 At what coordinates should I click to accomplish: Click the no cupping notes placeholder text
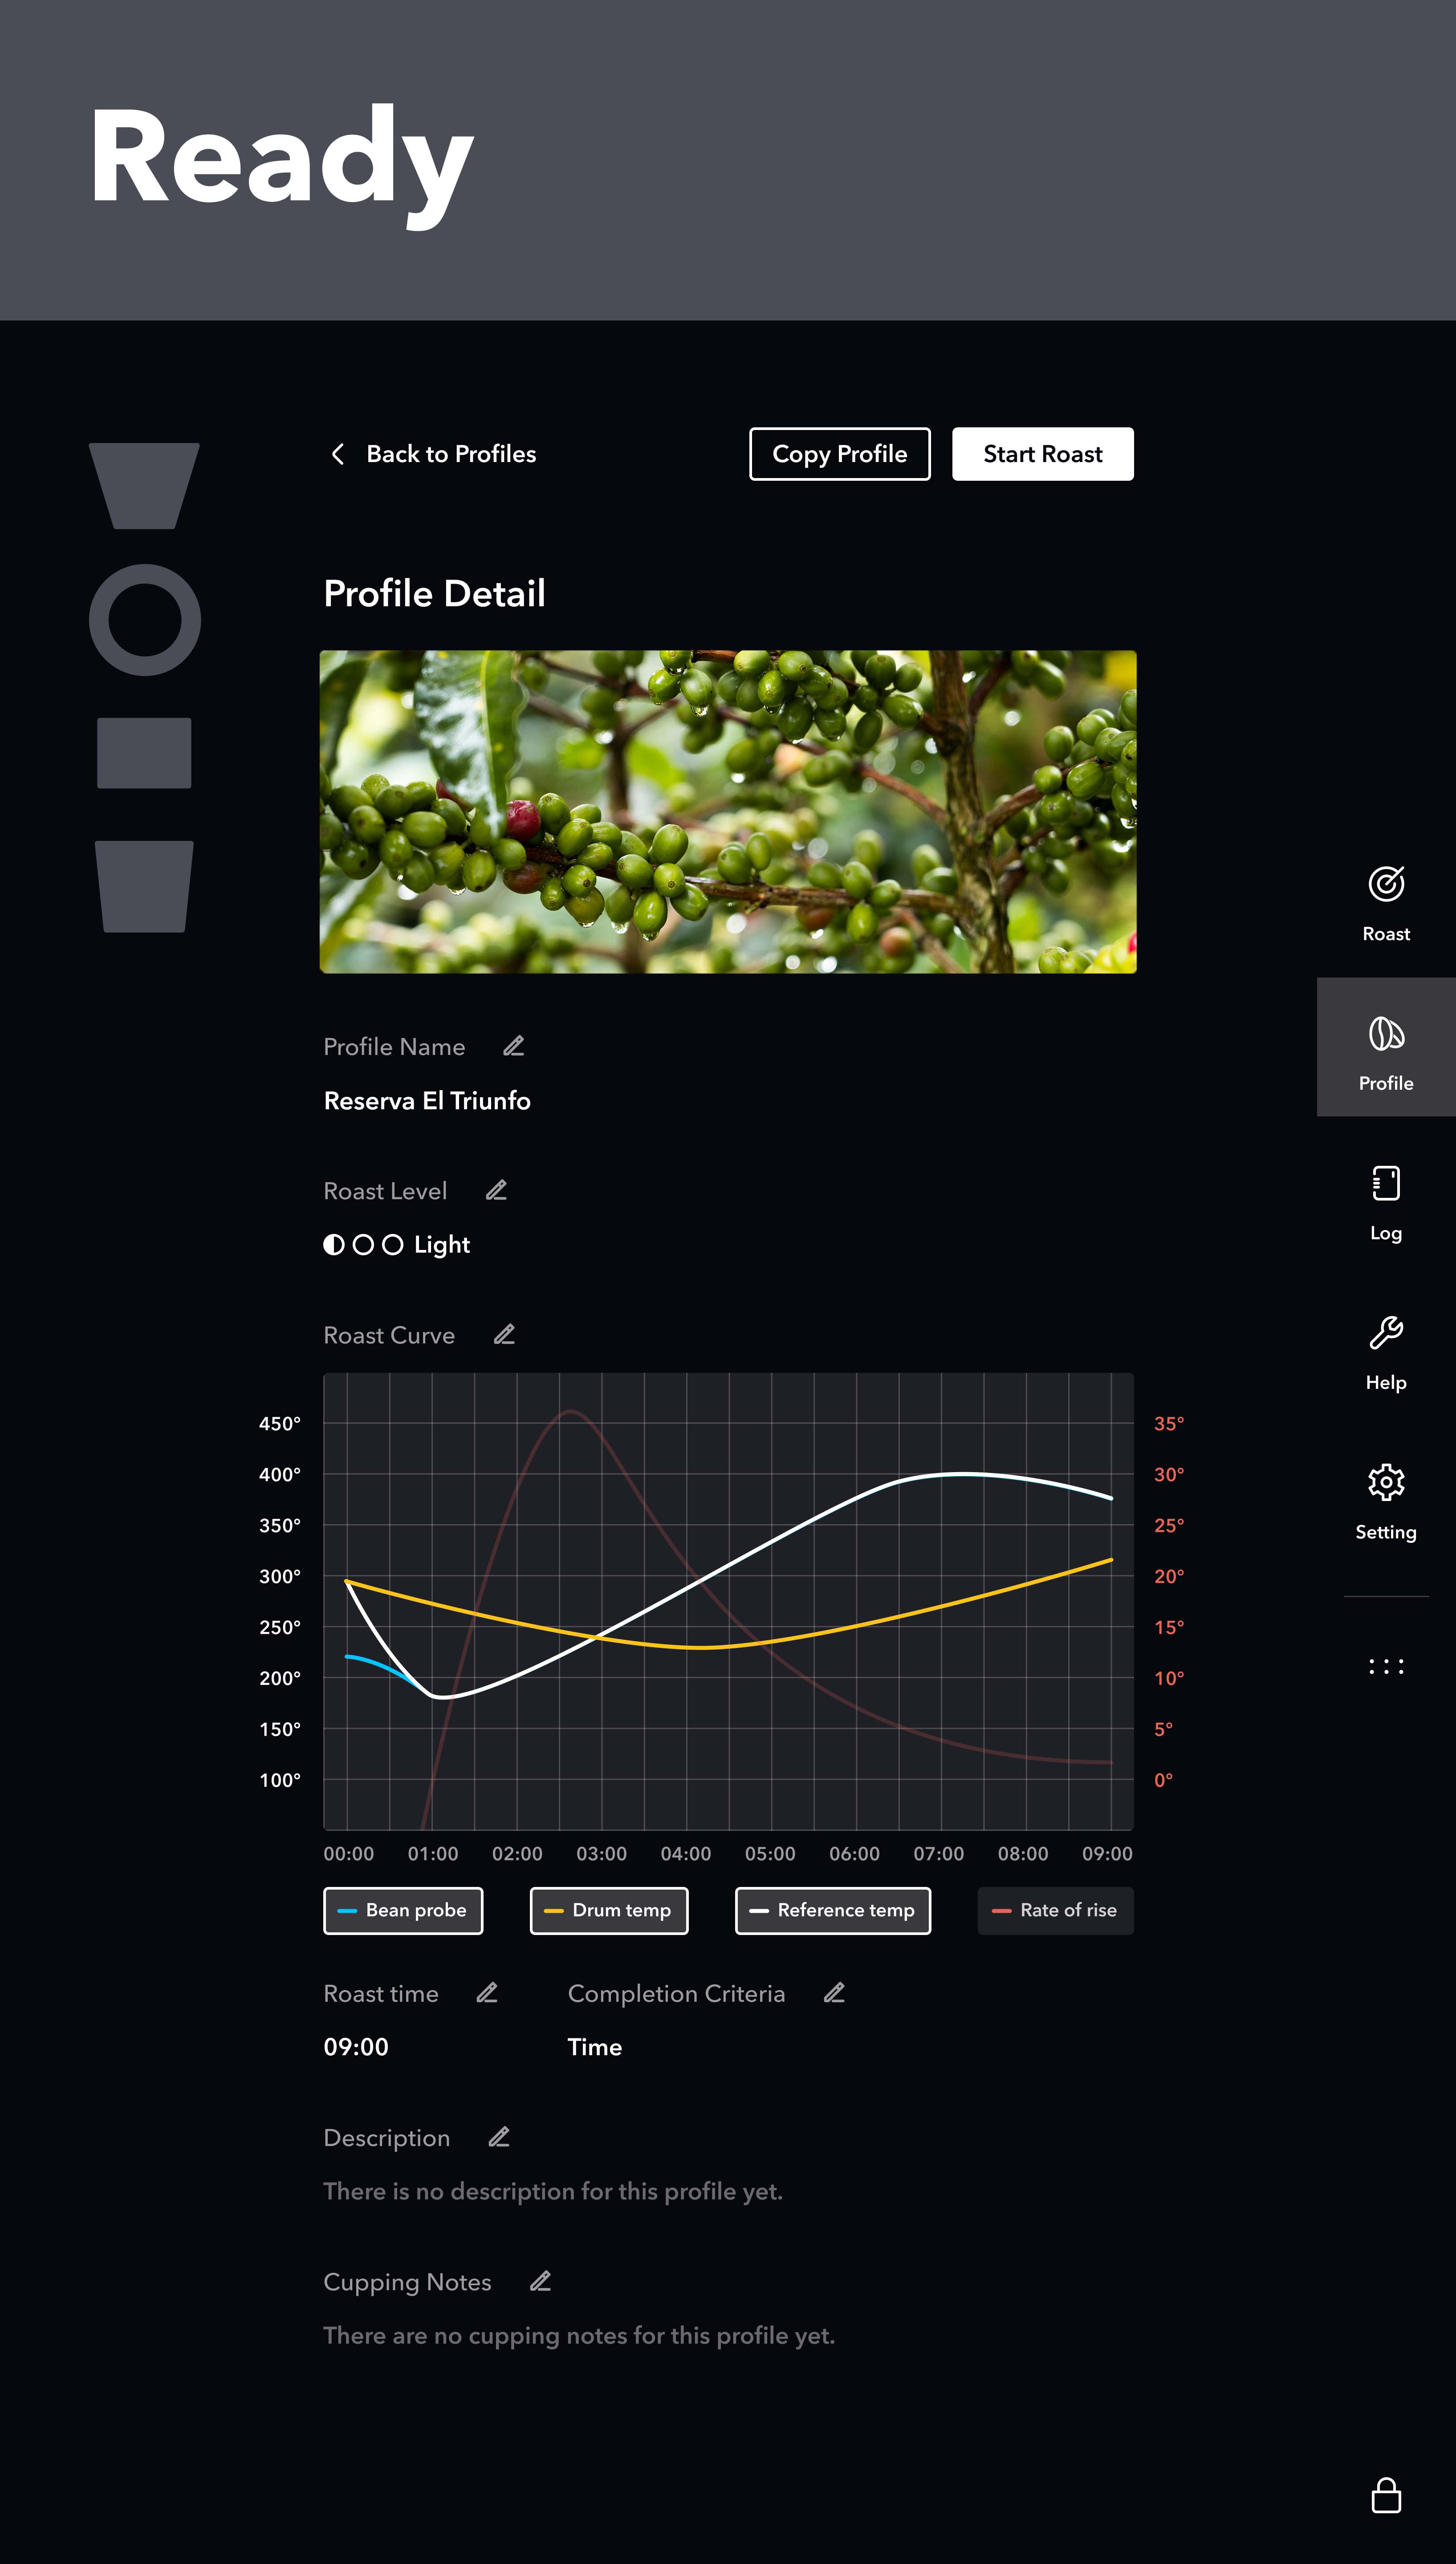579,2335
